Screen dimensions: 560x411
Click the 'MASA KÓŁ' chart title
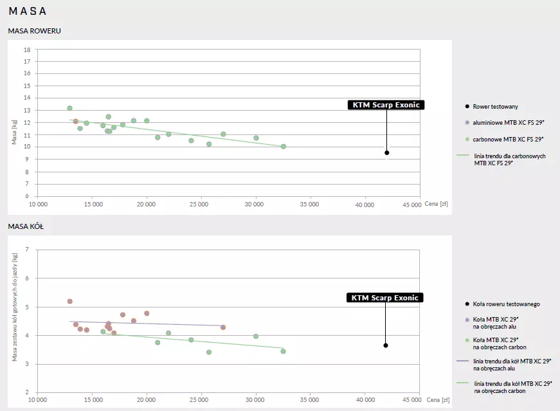[x=26, y=226]
